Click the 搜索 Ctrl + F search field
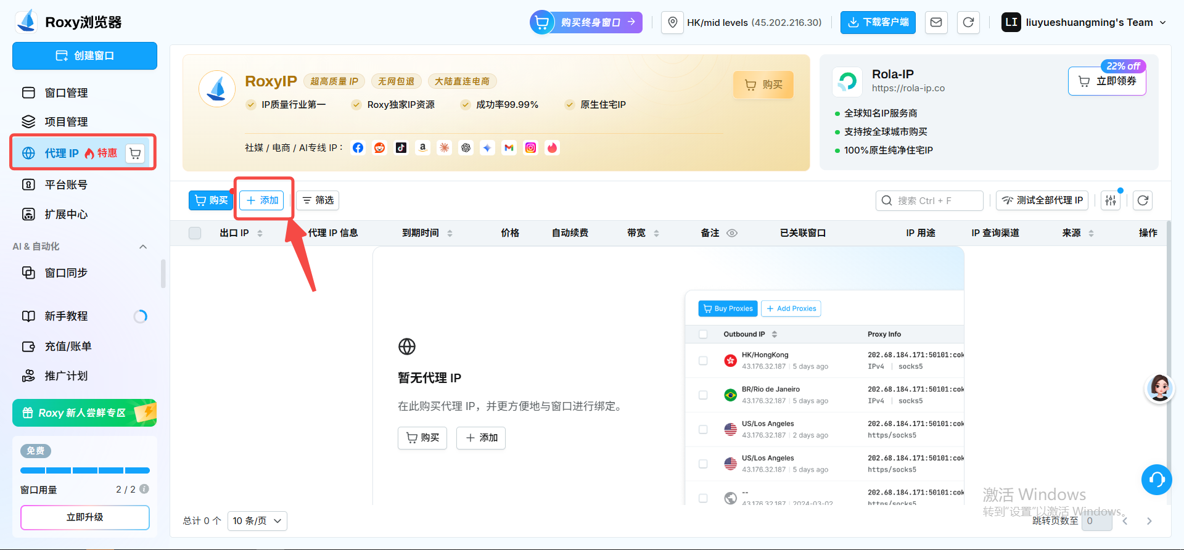1184x550 pixels. (x=929, y=200)
